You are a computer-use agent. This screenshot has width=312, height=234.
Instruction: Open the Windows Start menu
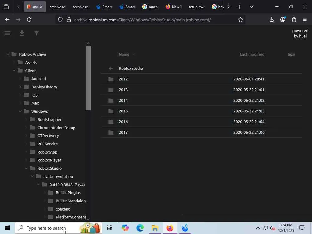7,228
